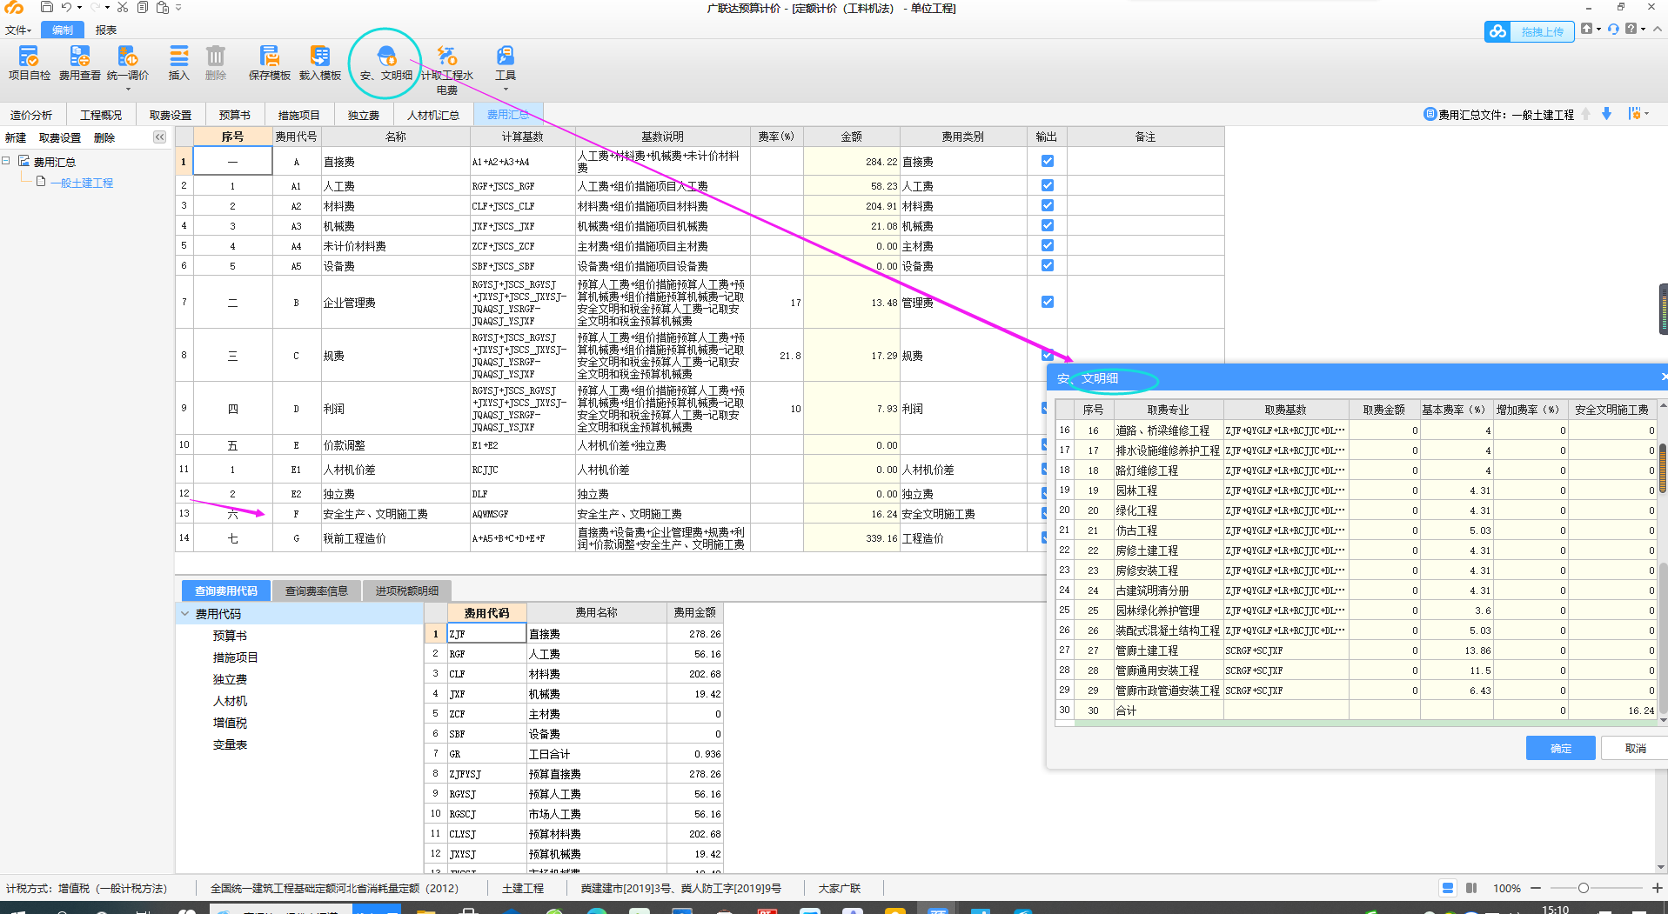Screen dimensions: 1668x914
Task: Collapse the ribbon with the up chevron
Action: (1658, 29)
